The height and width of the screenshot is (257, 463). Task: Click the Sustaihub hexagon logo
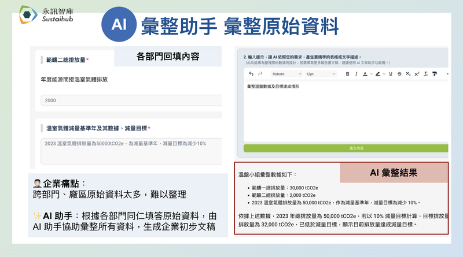click(x=28, y=15)
